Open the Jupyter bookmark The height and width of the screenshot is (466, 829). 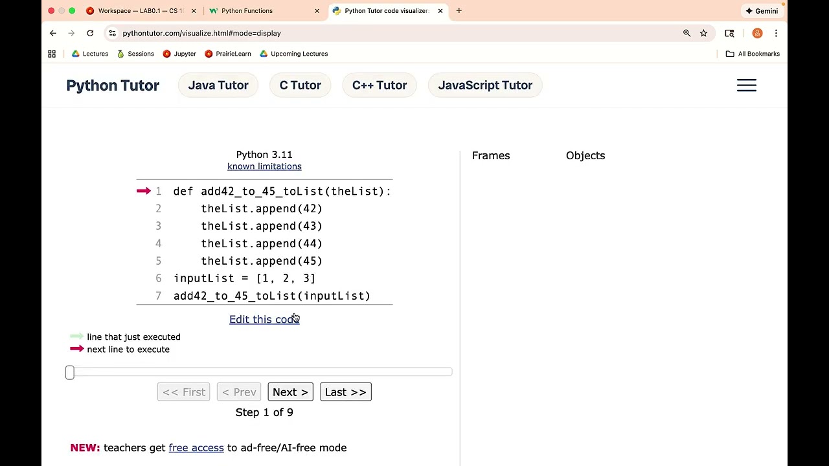pos(179,54)
